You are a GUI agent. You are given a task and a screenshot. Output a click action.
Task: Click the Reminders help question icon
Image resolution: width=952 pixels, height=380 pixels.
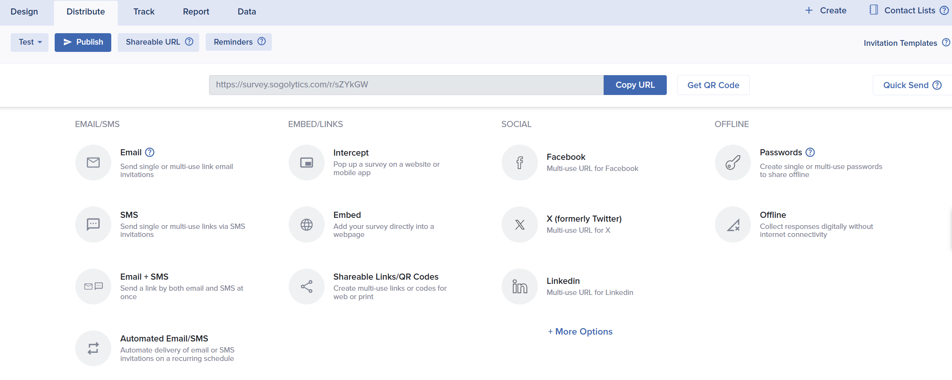(262, 41)
